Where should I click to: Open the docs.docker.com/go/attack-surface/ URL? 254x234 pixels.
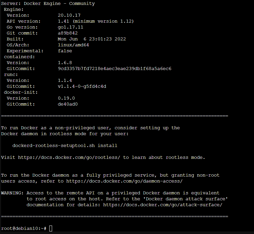click(163, 205)
